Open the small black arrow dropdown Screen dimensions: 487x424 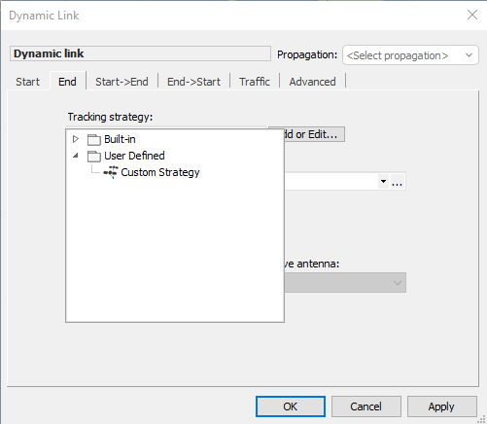click(x=383, y=181)
